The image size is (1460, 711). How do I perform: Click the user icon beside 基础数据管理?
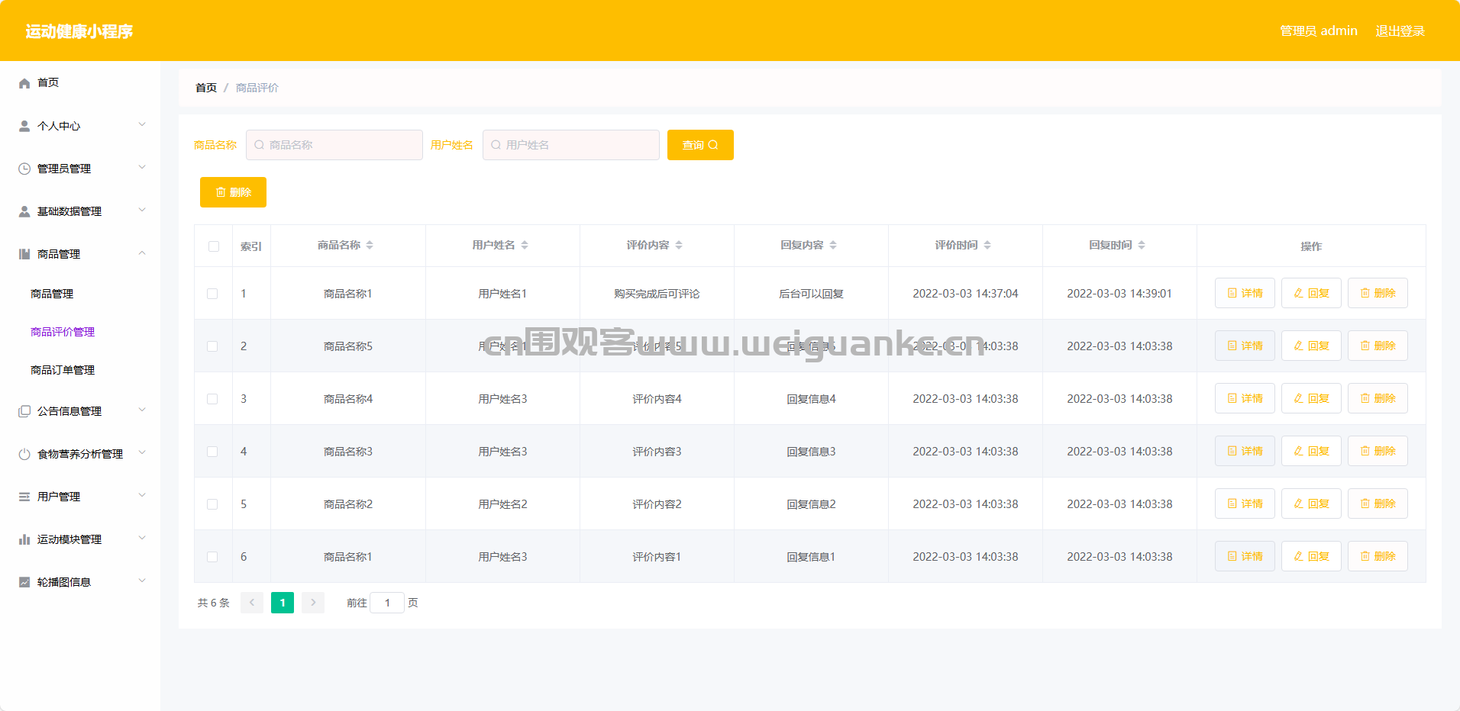(x=24, y=211)
